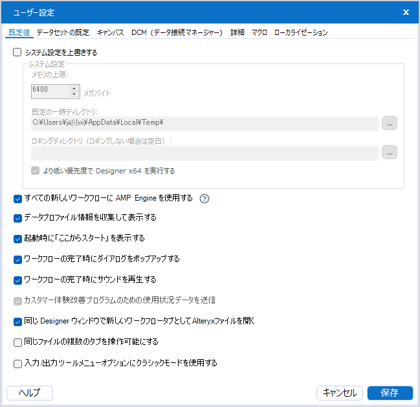Image resolution: width=420 pixels, height=407 pixels.
Task: Decrease メモリの上限 with down arrow
Action: (x=74, y=95)
